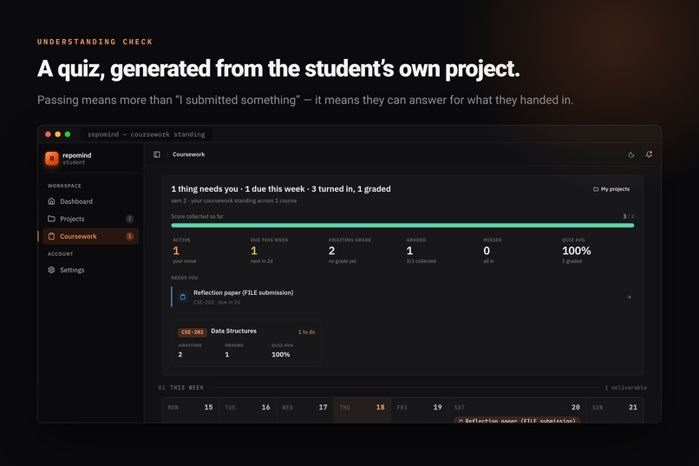Click the 1 deliverable label
The height and width of the screenshot is (466, 699).
[625, 388]
